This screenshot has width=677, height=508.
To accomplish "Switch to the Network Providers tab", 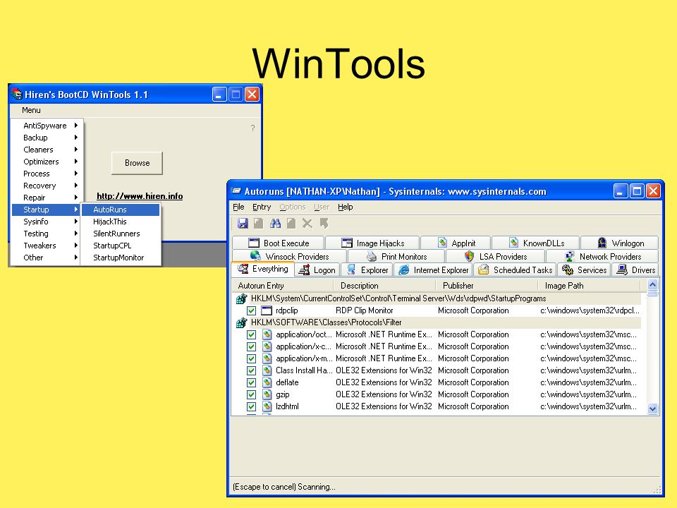I will [602, 256].
